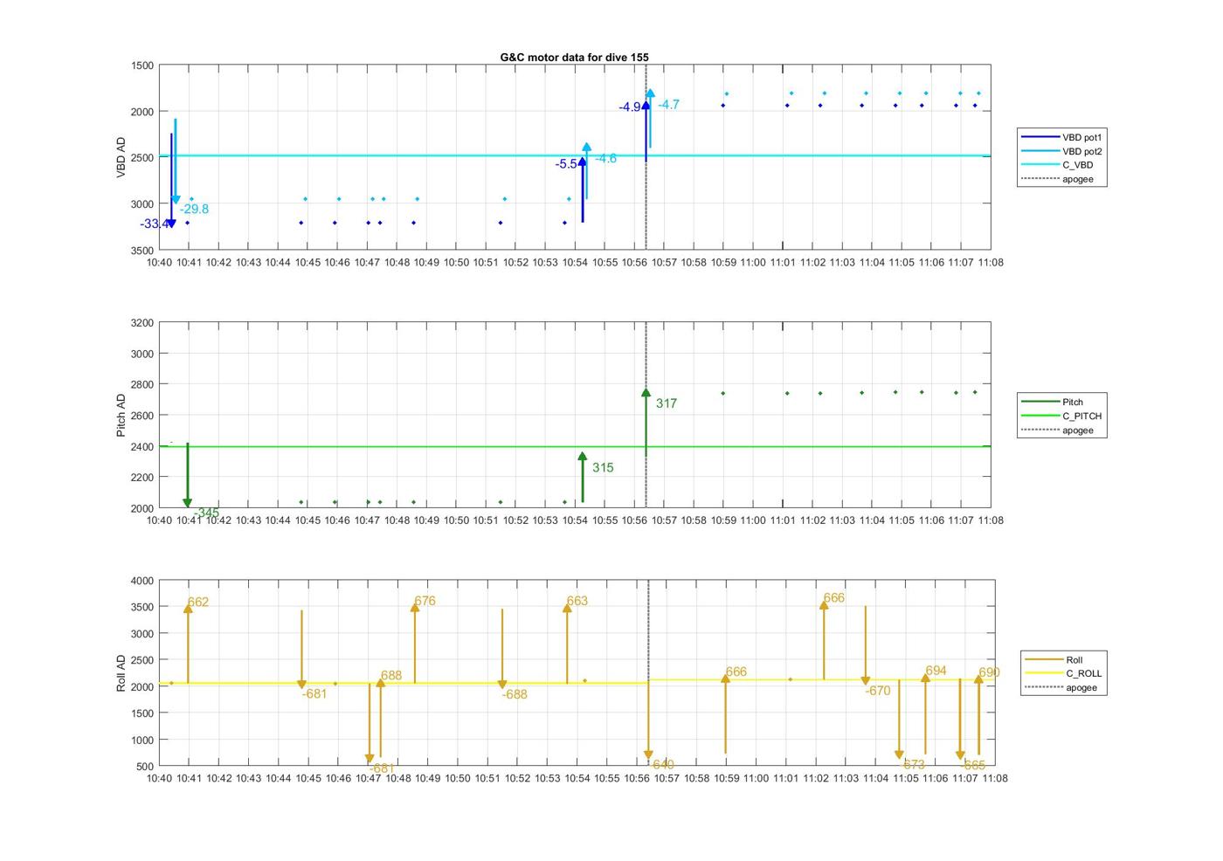Select 'Roll' legend entry
The height and width of the screenshot is (861, 1223).
(x=1054, y=659)
